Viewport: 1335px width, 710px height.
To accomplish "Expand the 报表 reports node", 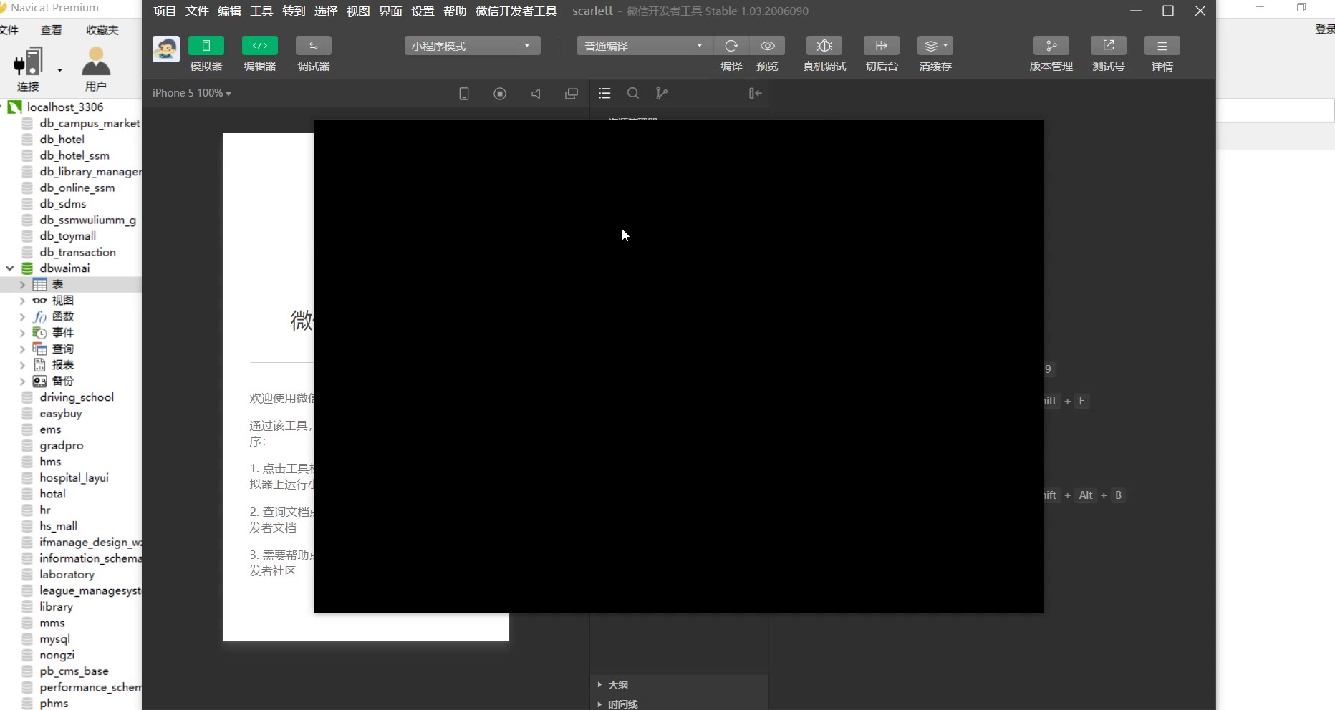I will pyautogui.click(x=22, y=365).
